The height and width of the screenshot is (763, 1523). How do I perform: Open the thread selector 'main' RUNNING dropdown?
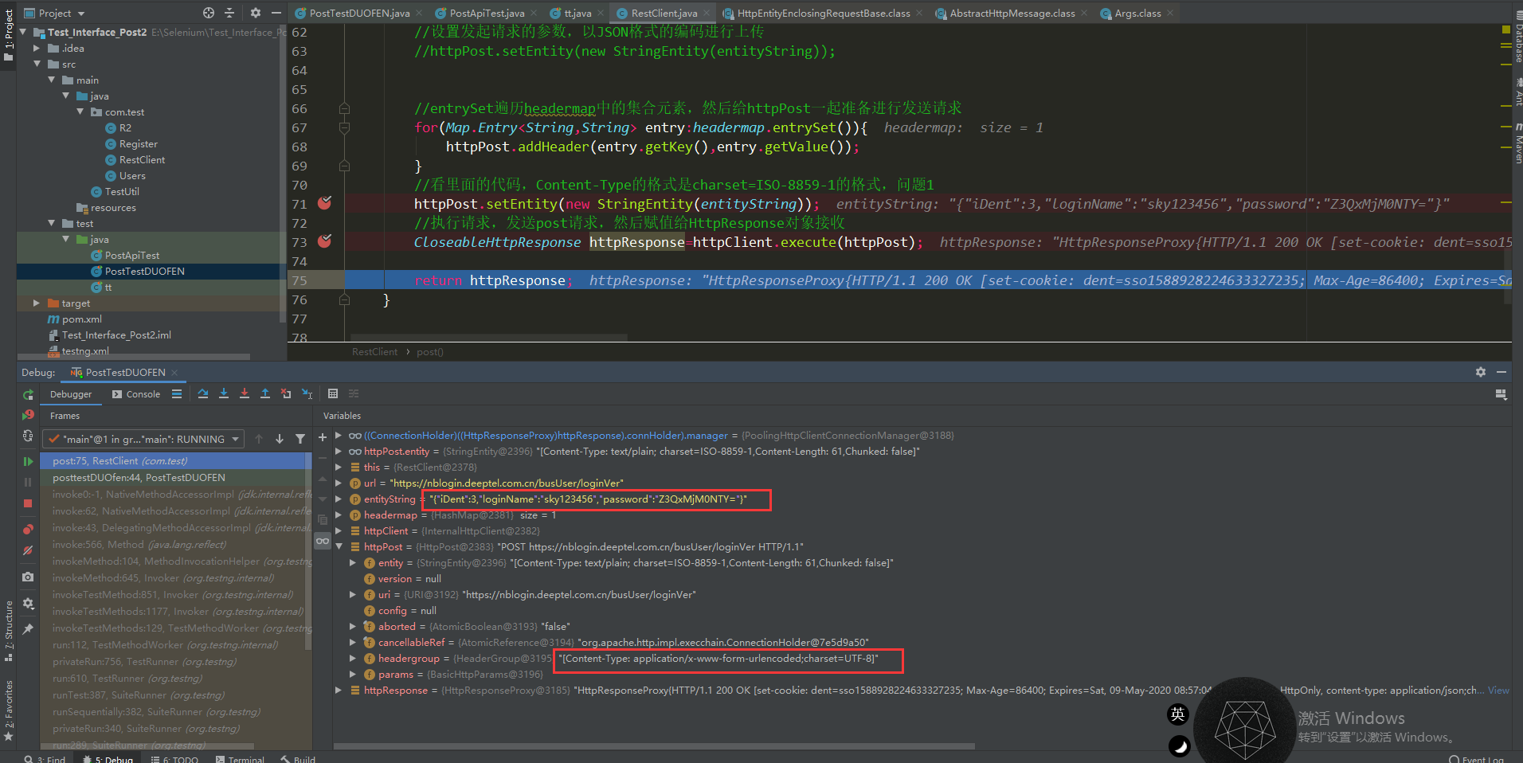(143, 439)
